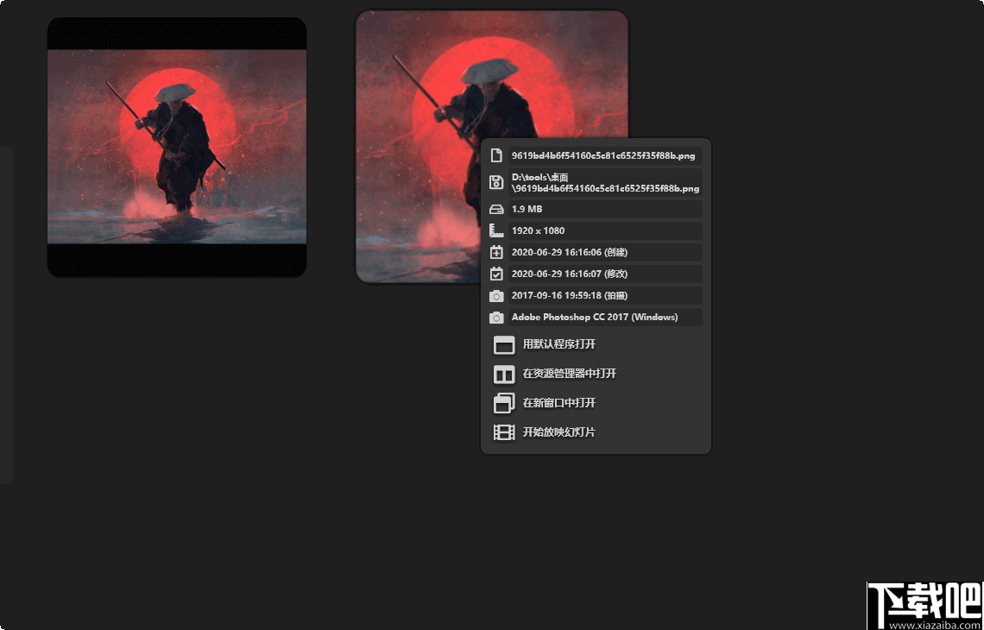The width and height of the screenshot is (984, 630).
Task: Click the window icon next to 用默认程序打开
Action: (501, 344)
